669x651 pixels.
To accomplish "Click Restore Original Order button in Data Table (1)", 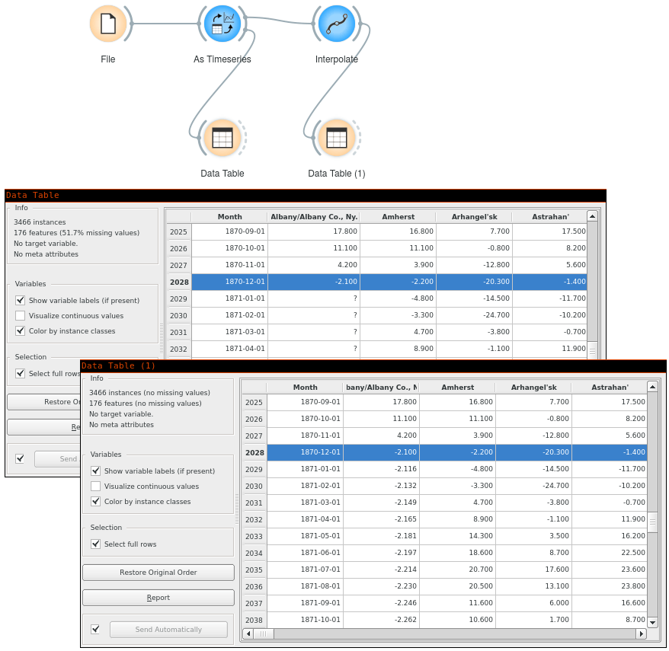I will coord(158,573).
